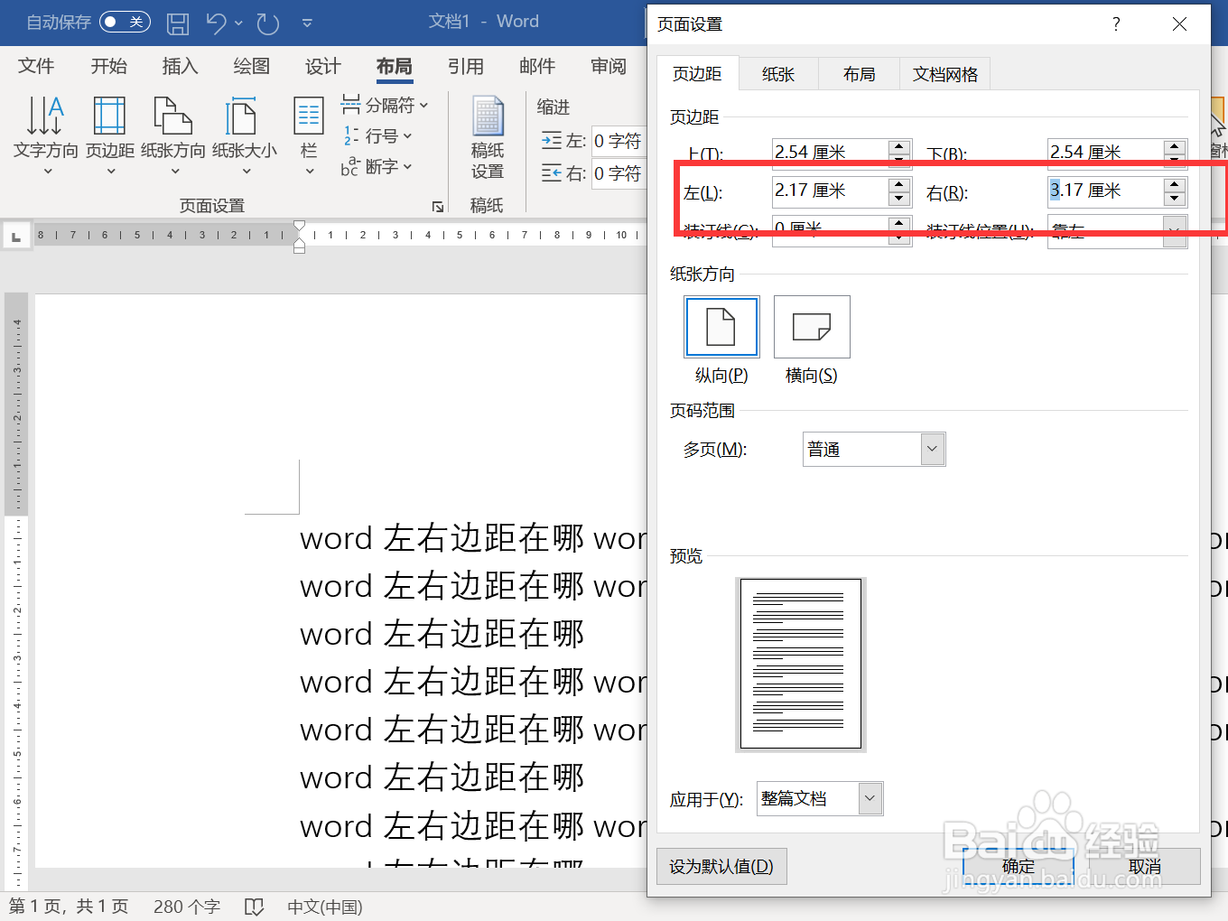Click the top margin 上(T) input field
The height and width of the screenshot is (921, 1228).
pos(830,153)
